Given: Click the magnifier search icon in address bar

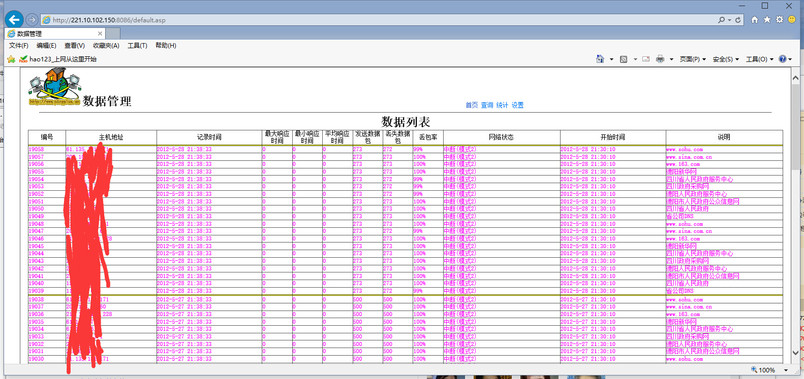Looking at the screenshot, I should pyautogui.click(x=721, y=20).
